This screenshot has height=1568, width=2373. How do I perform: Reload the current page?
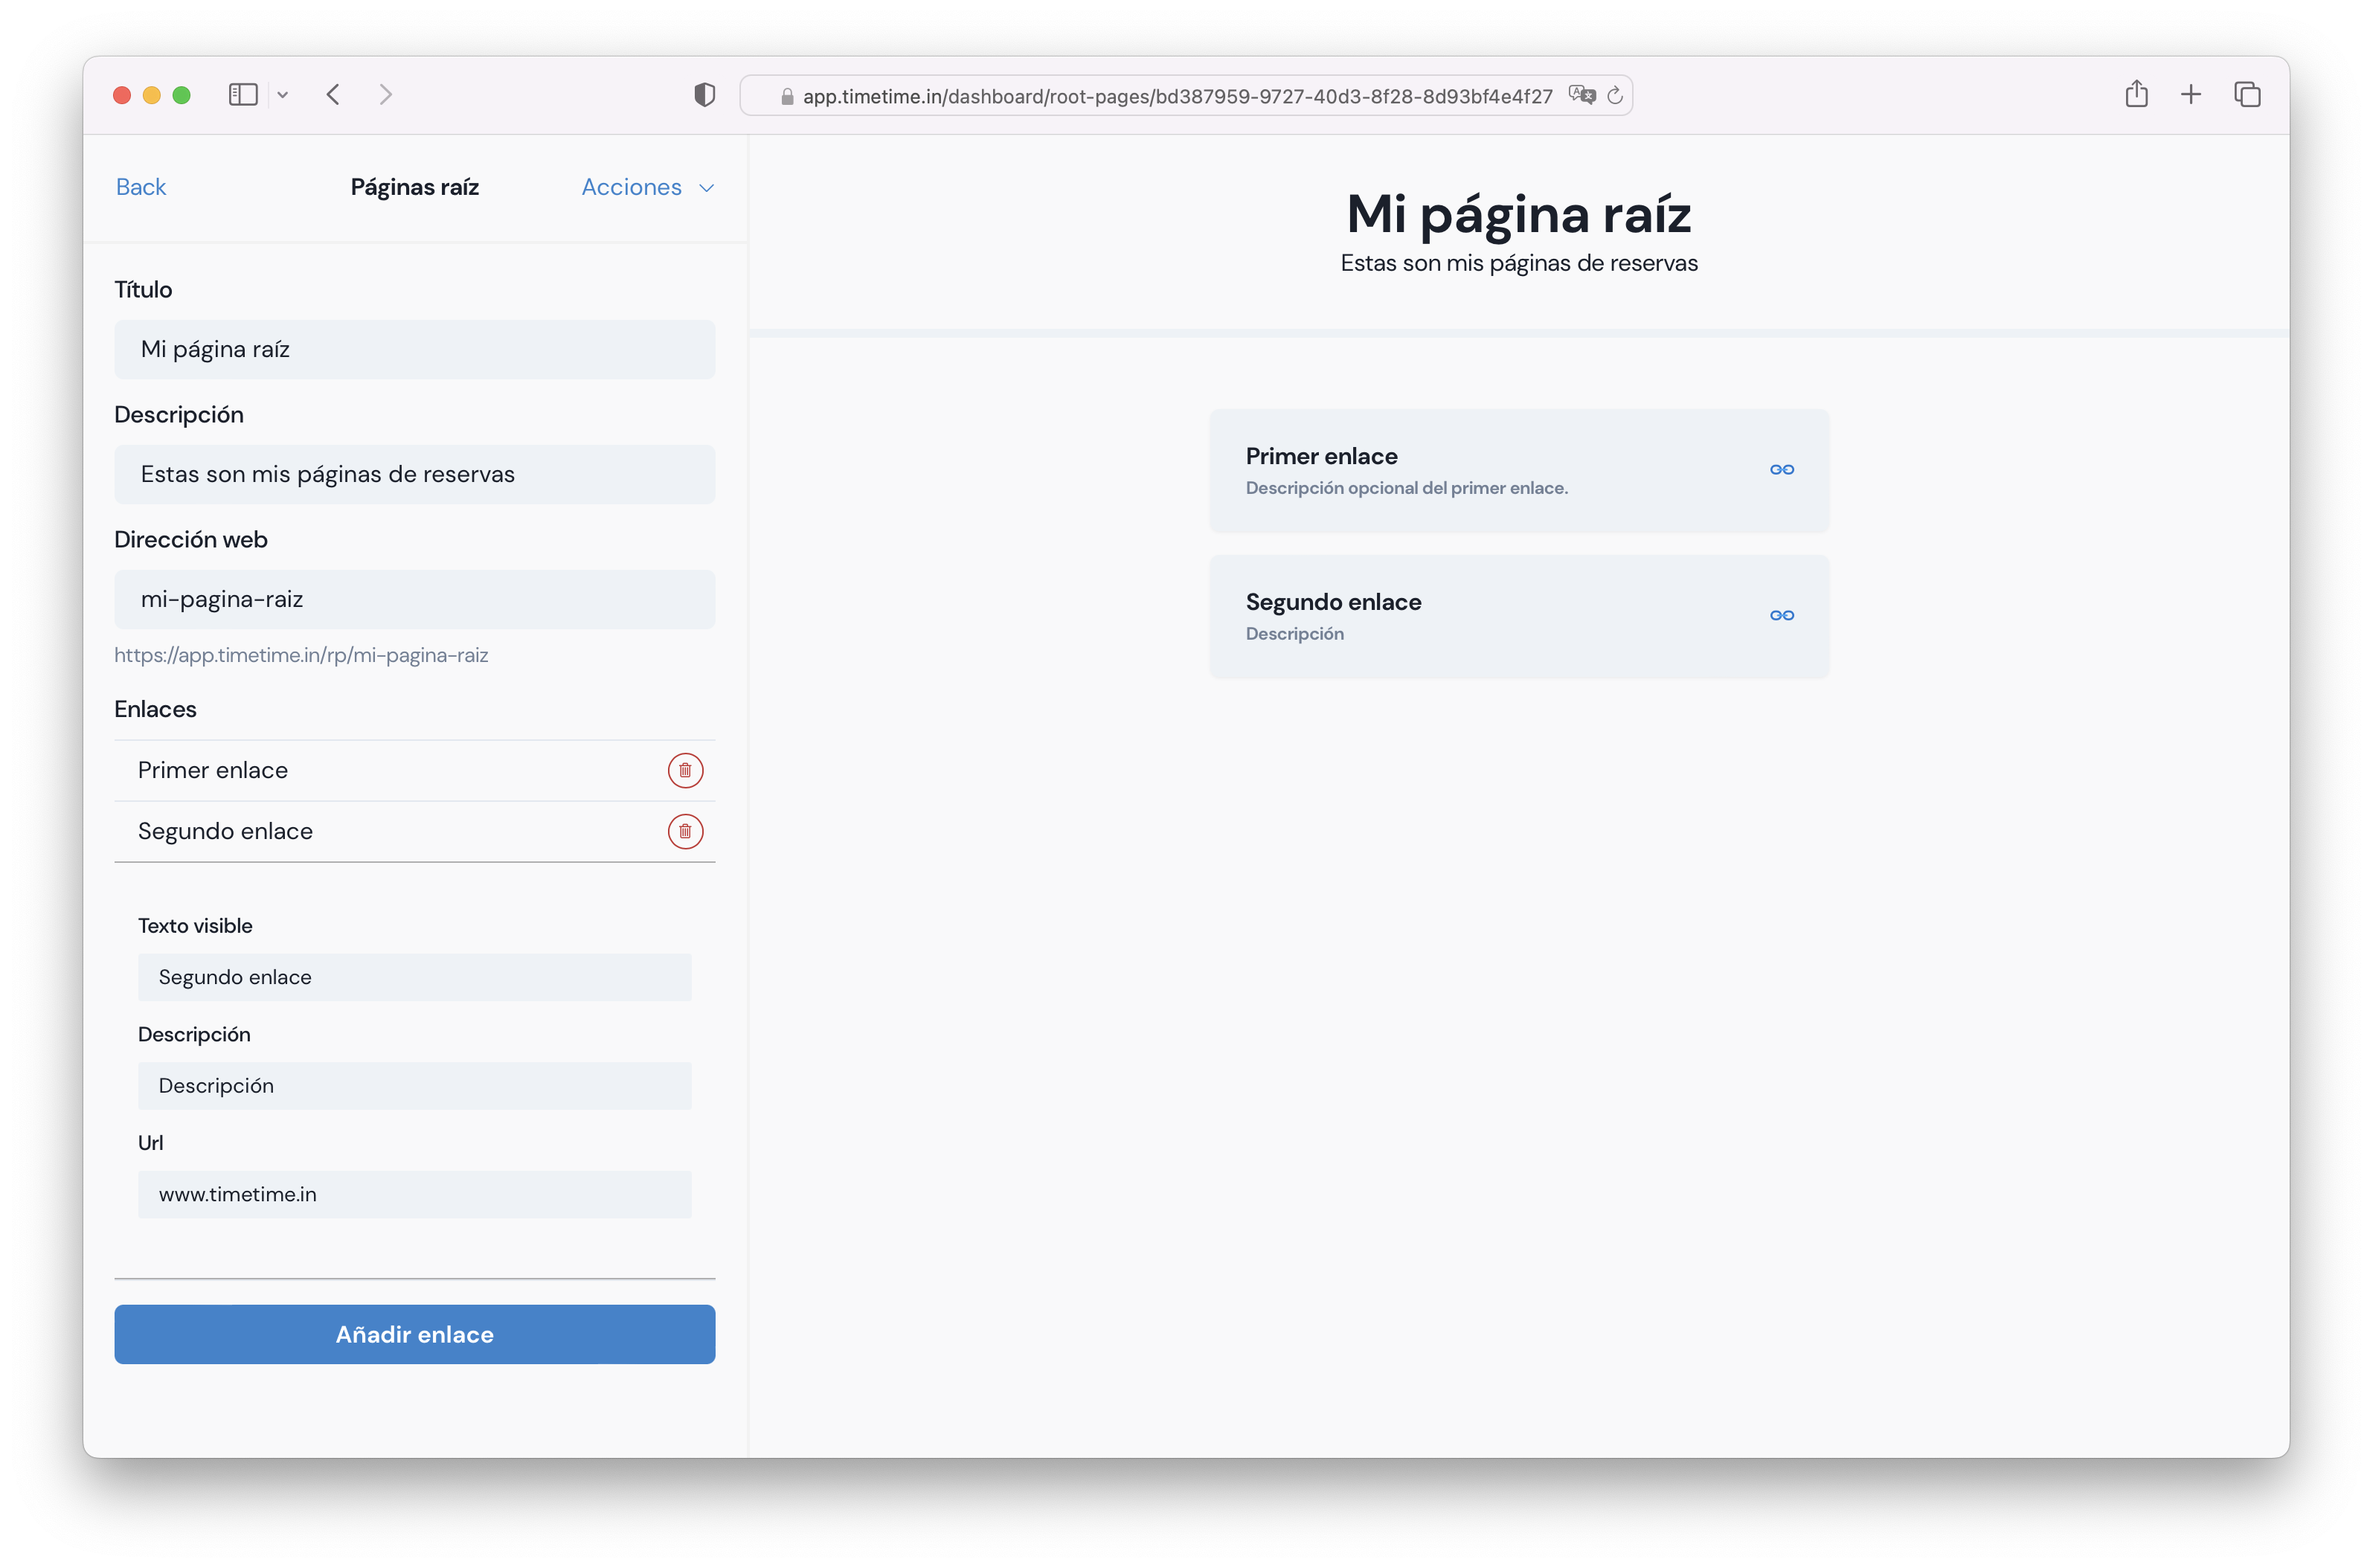(x=1614, y=96)
